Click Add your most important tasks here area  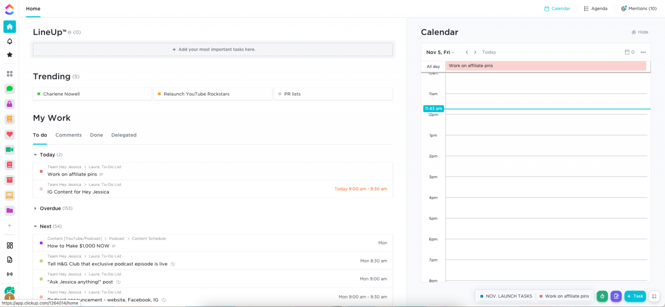point(213,50)
